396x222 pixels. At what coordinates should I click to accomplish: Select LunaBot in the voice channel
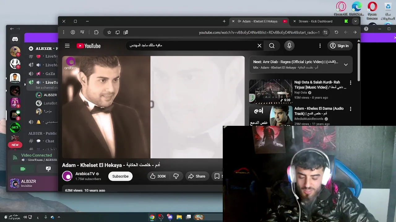click(46, 103)
